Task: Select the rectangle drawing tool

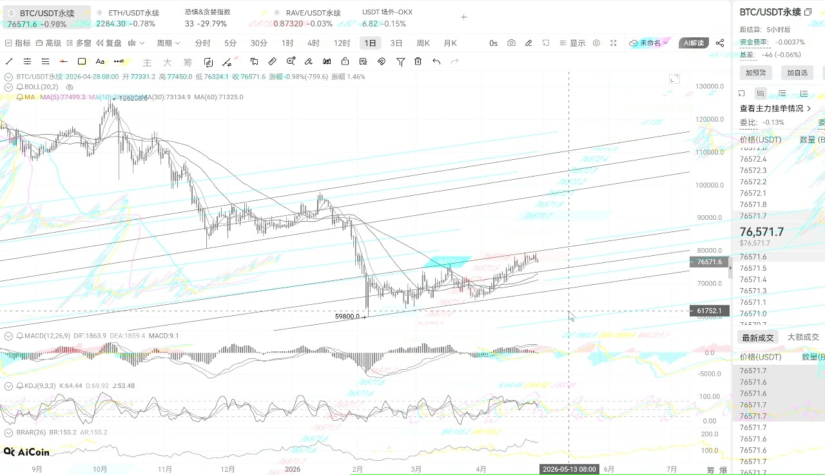Action: pyautogui.click(x=82, y=62)
